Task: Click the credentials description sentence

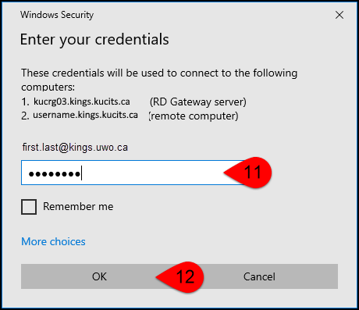Action: pyautogui.click(x=159, y=80)
